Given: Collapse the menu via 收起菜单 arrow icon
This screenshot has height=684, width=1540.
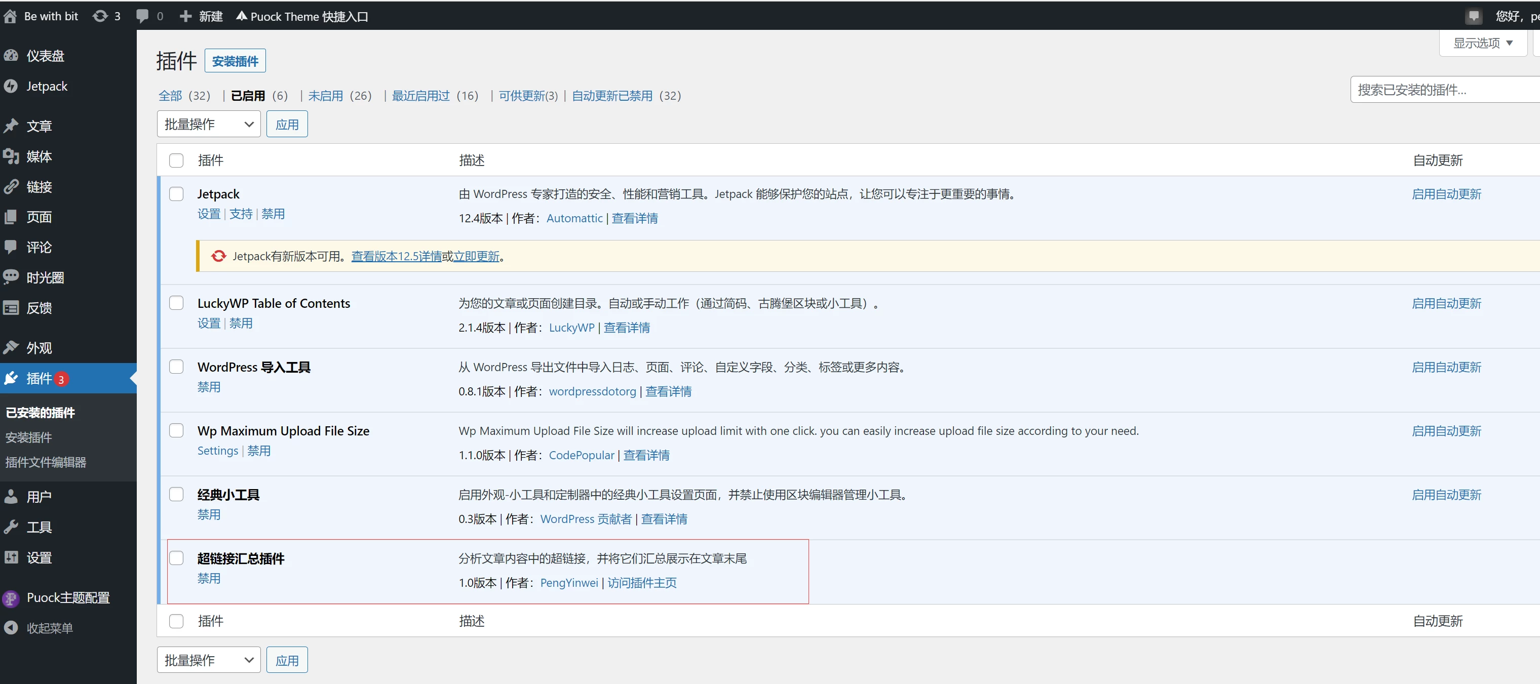Looking at the screenshot, I should pos(11,628).
